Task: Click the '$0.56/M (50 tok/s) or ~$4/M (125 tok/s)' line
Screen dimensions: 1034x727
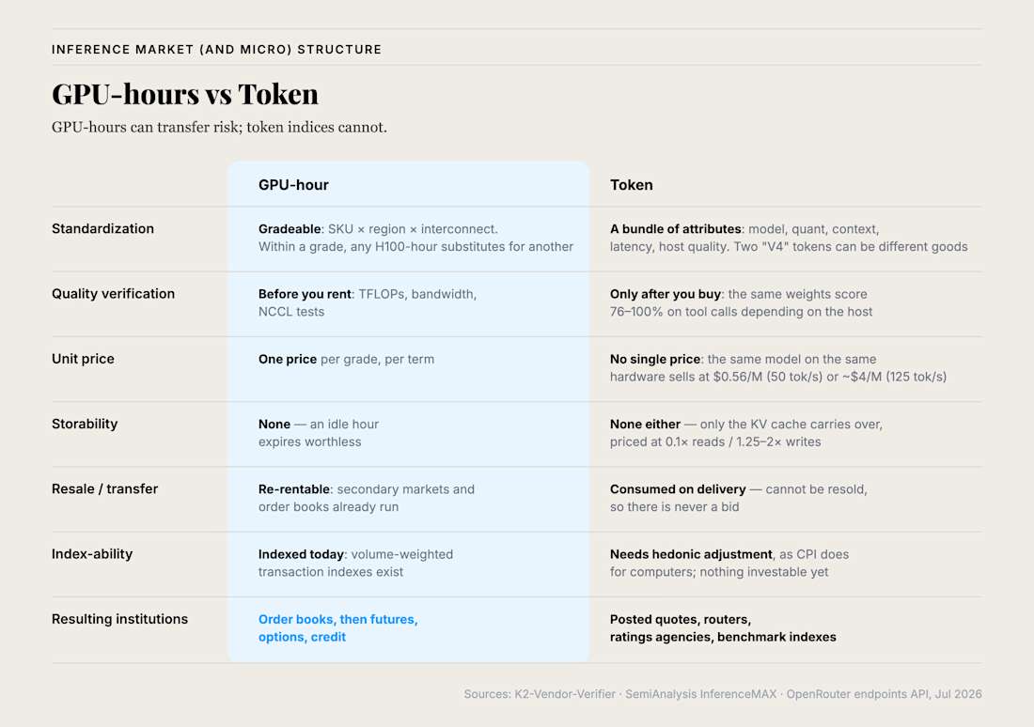Action: pyautogui.click(x=830, y=377)
